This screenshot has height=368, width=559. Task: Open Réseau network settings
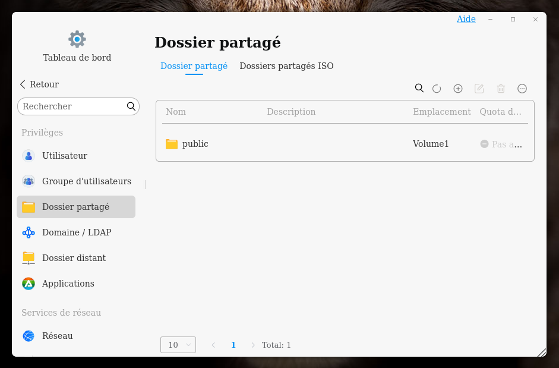pos(57,336)
